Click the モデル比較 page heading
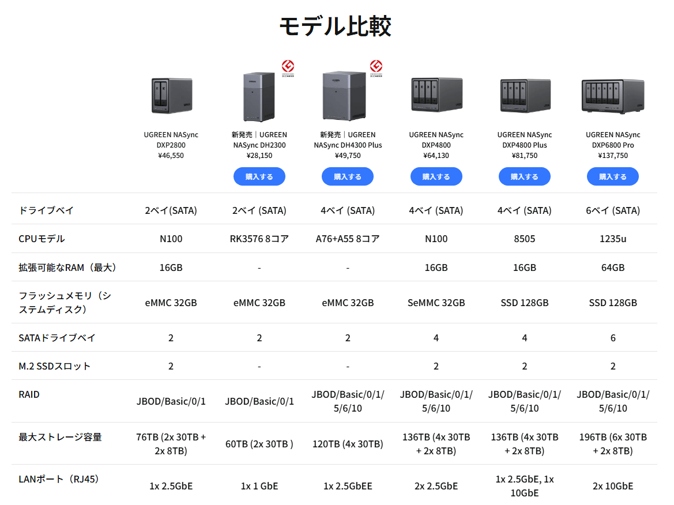This screenshot has height=505, width=674. (x=335, y=27)
